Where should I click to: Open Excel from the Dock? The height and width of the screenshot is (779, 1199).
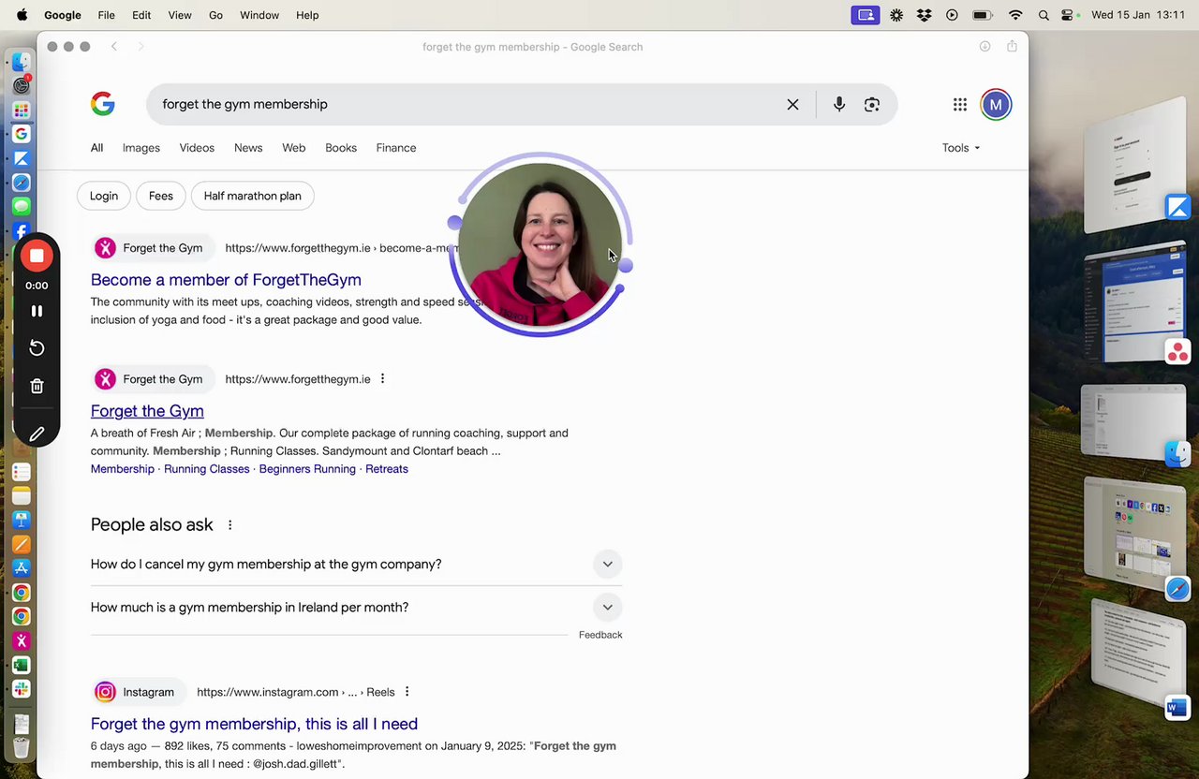pos(21,665)
